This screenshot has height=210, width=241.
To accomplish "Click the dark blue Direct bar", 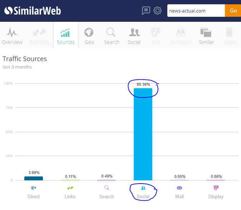I will pos(34,178).
